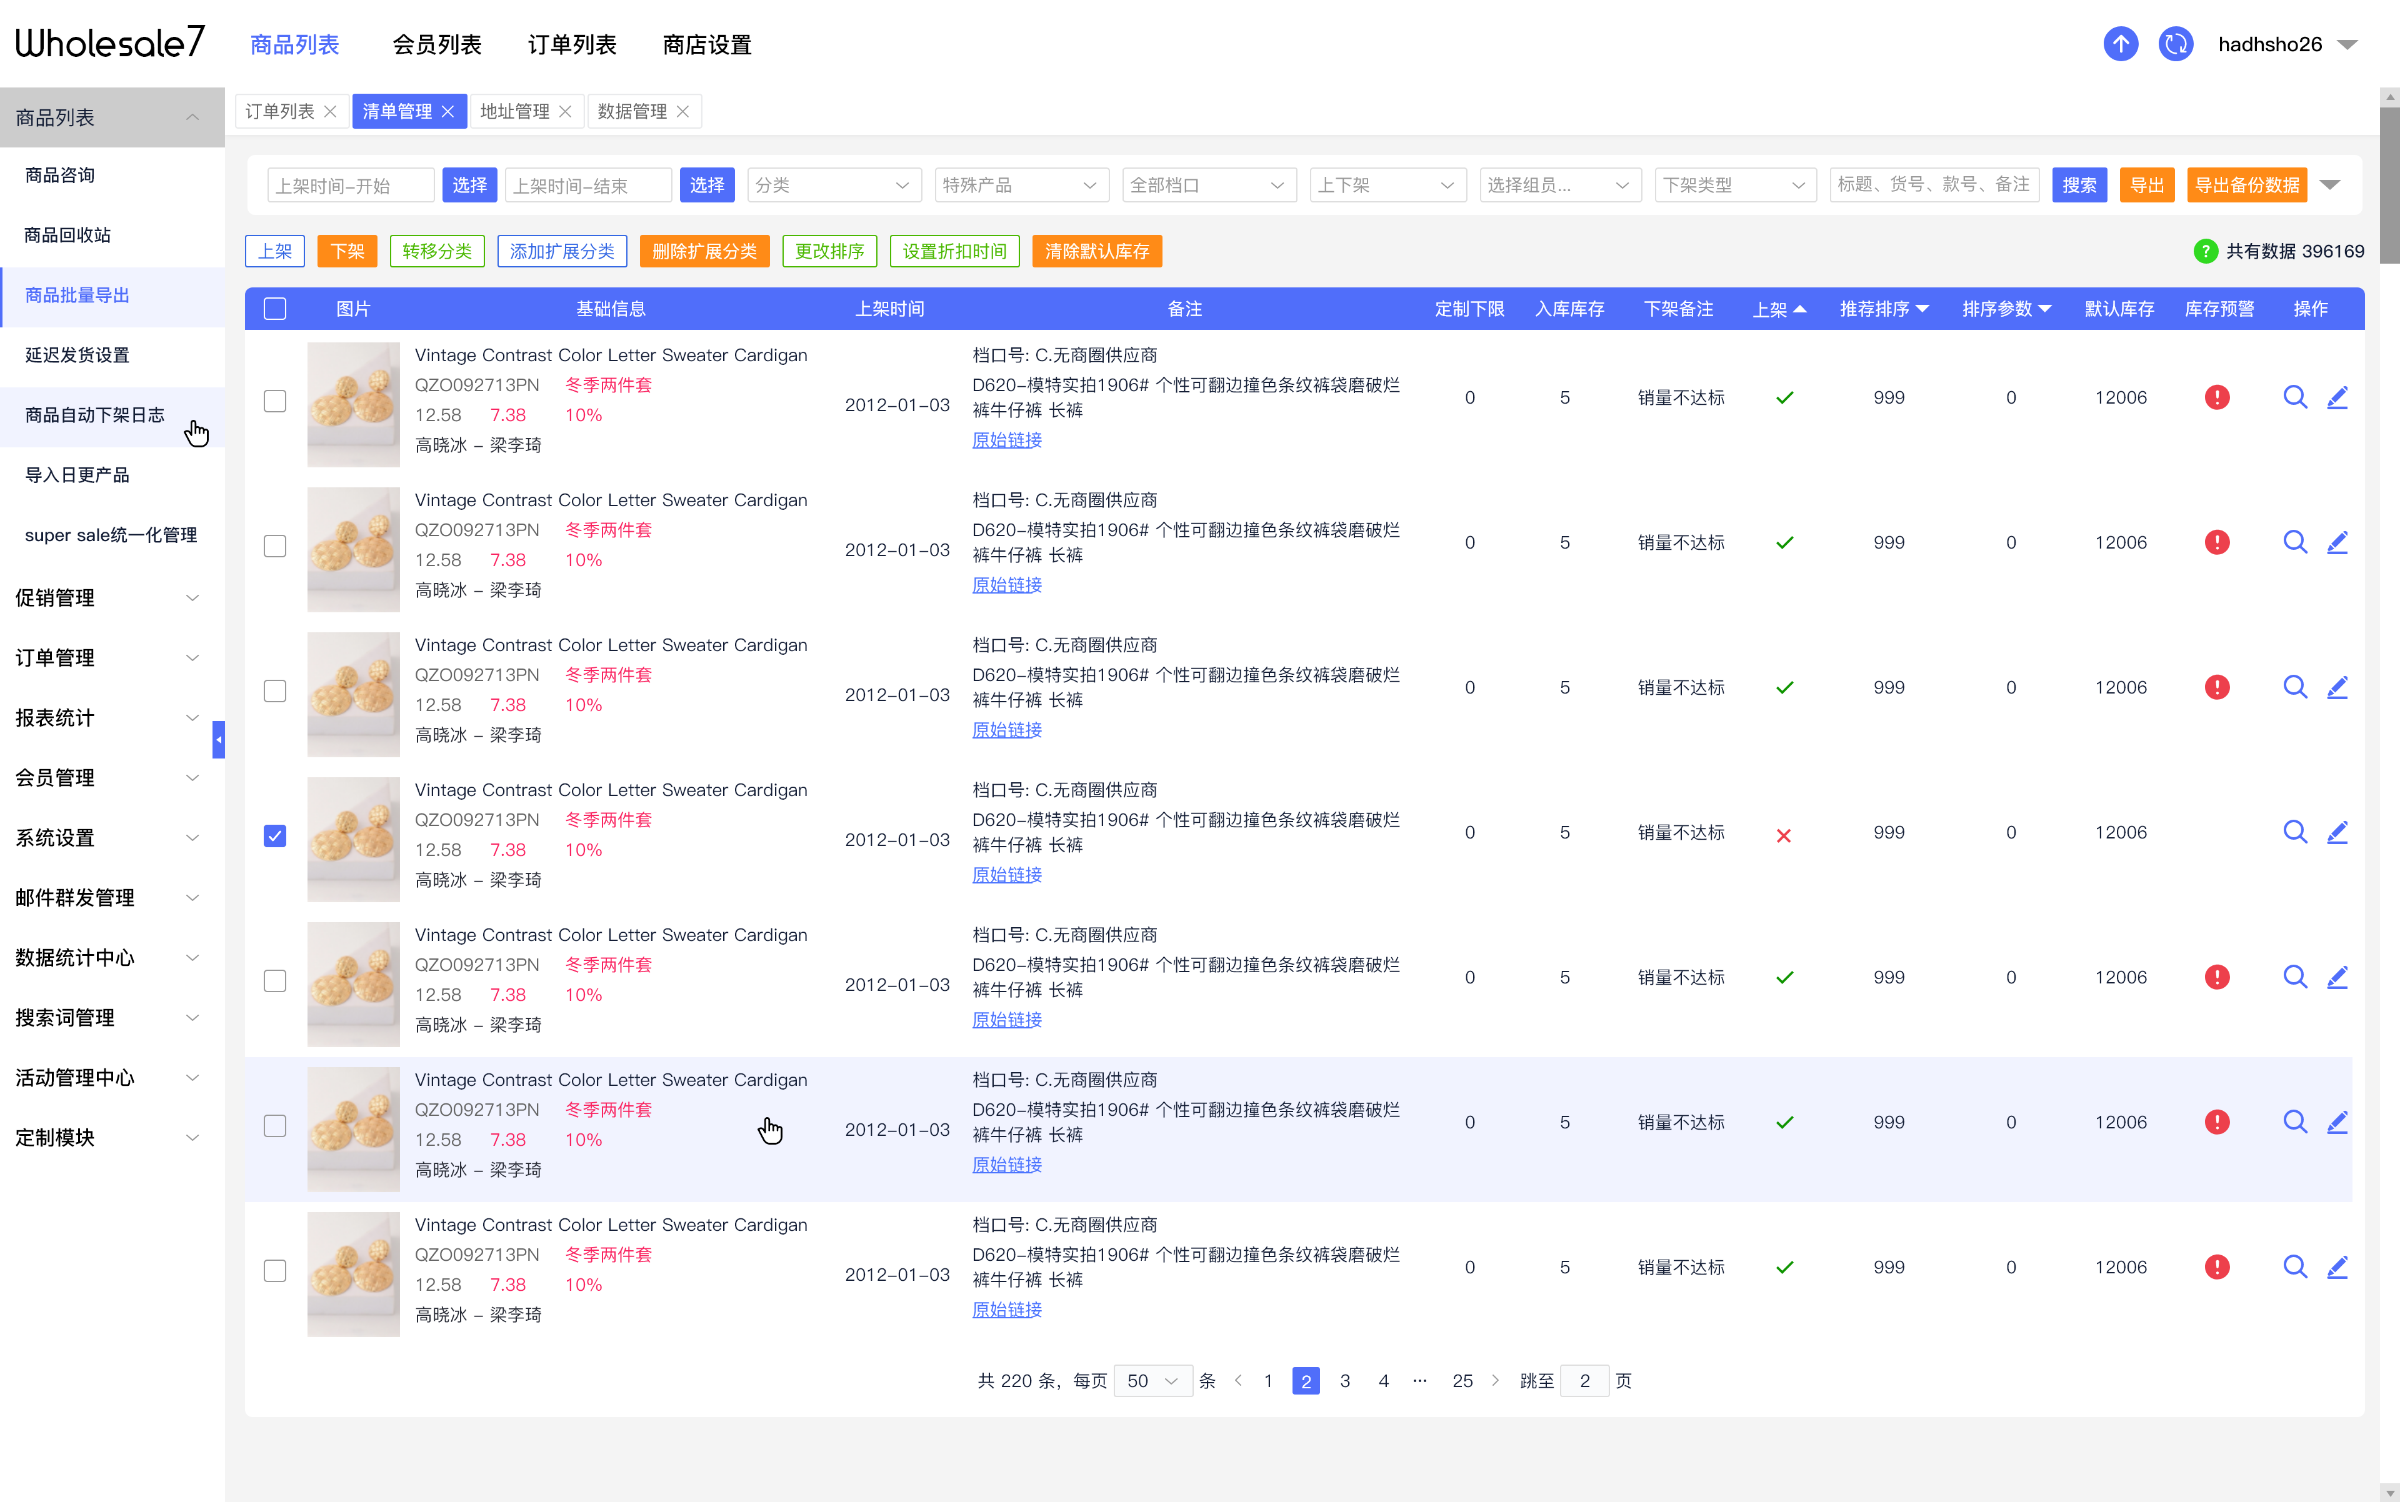The width and height of the screenshot is (2400, 1502).
Task: Open the 上下架 filter dropdown
Action: tap(1388, 186)
